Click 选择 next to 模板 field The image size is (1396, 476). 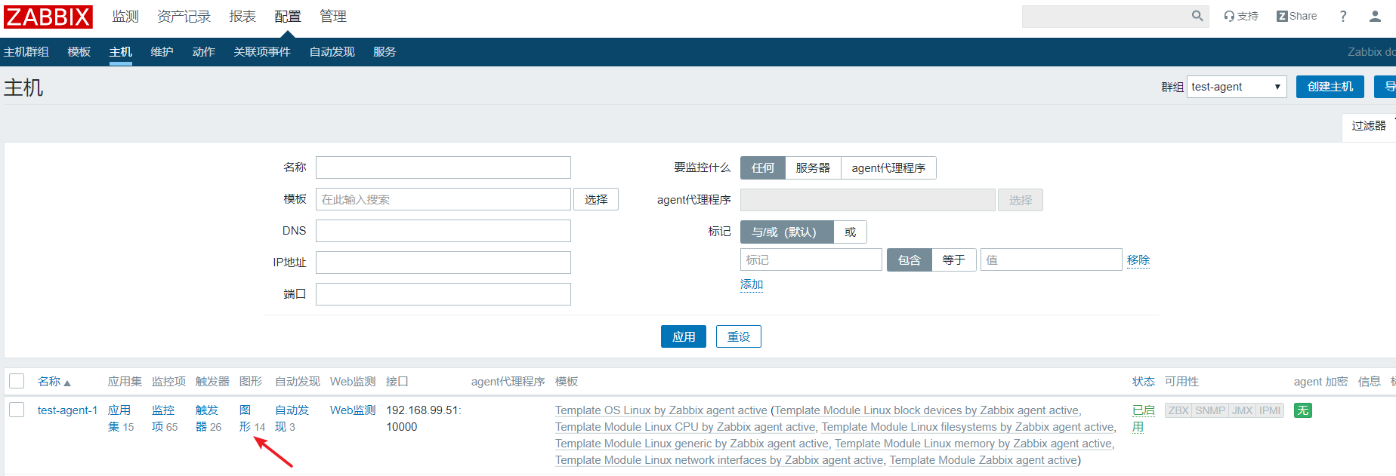596,199
